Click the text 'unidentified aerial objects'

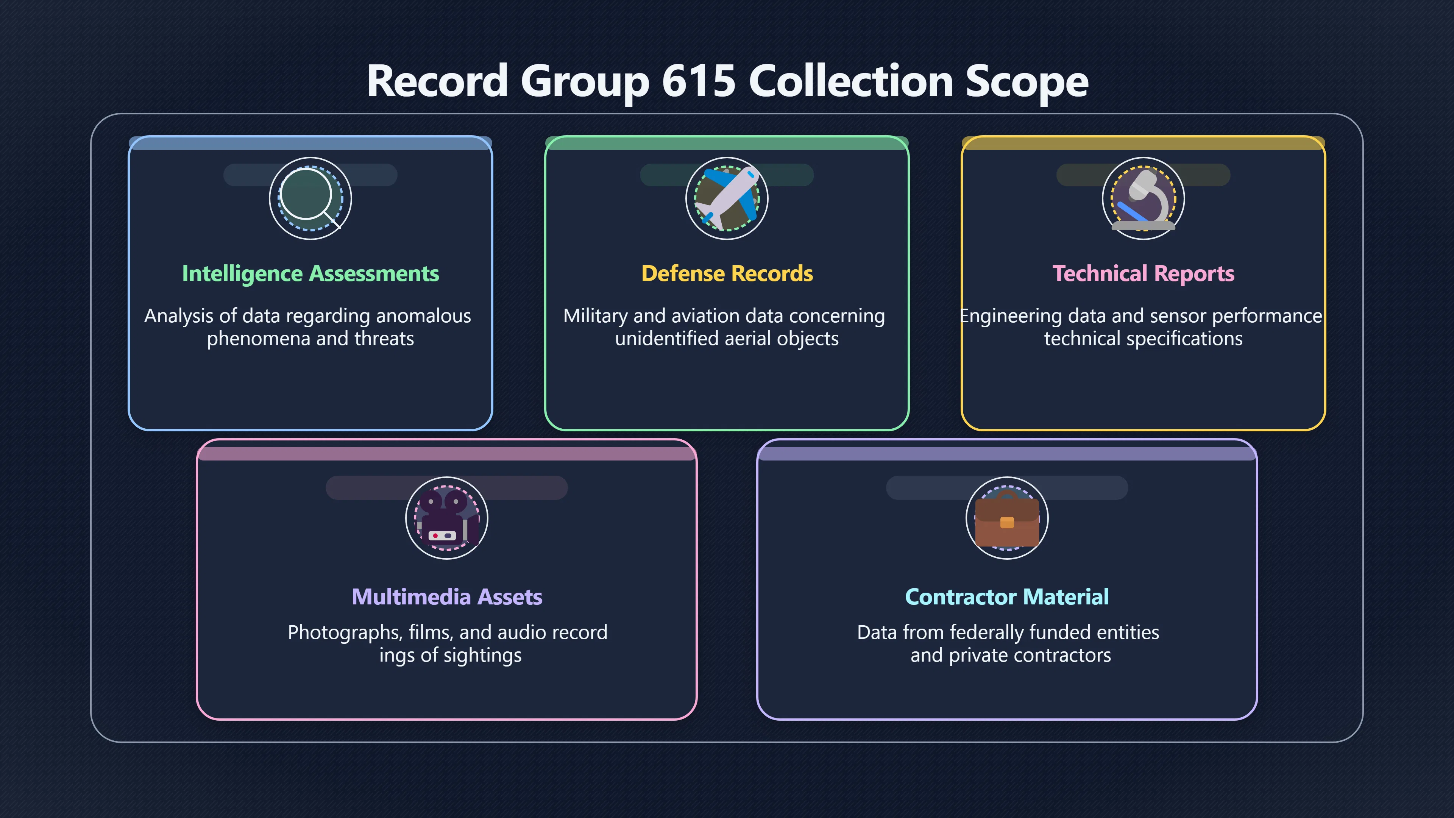(727, 339)
